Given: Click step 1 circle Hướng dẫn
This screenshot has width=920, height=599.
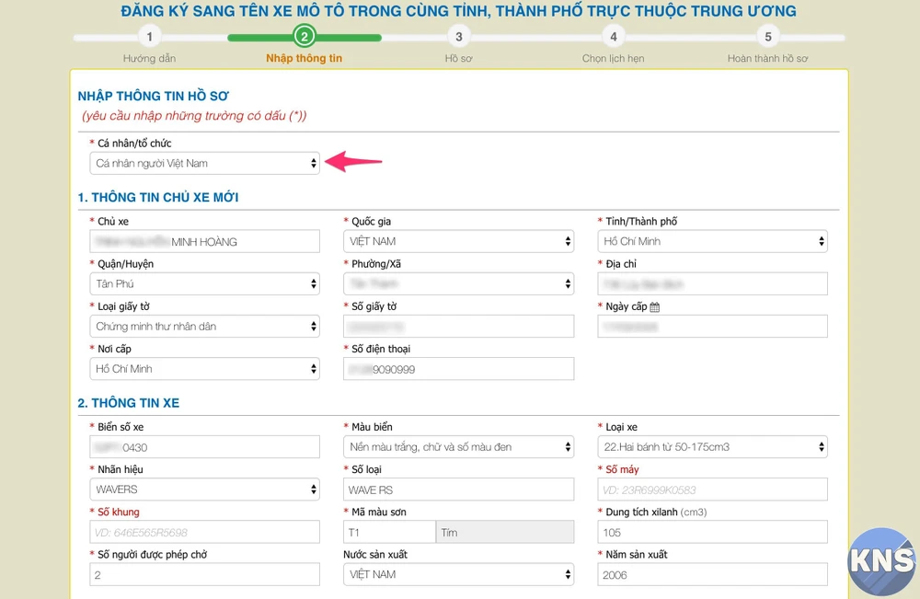Looking at the screenshot, I should pos(149,37).
